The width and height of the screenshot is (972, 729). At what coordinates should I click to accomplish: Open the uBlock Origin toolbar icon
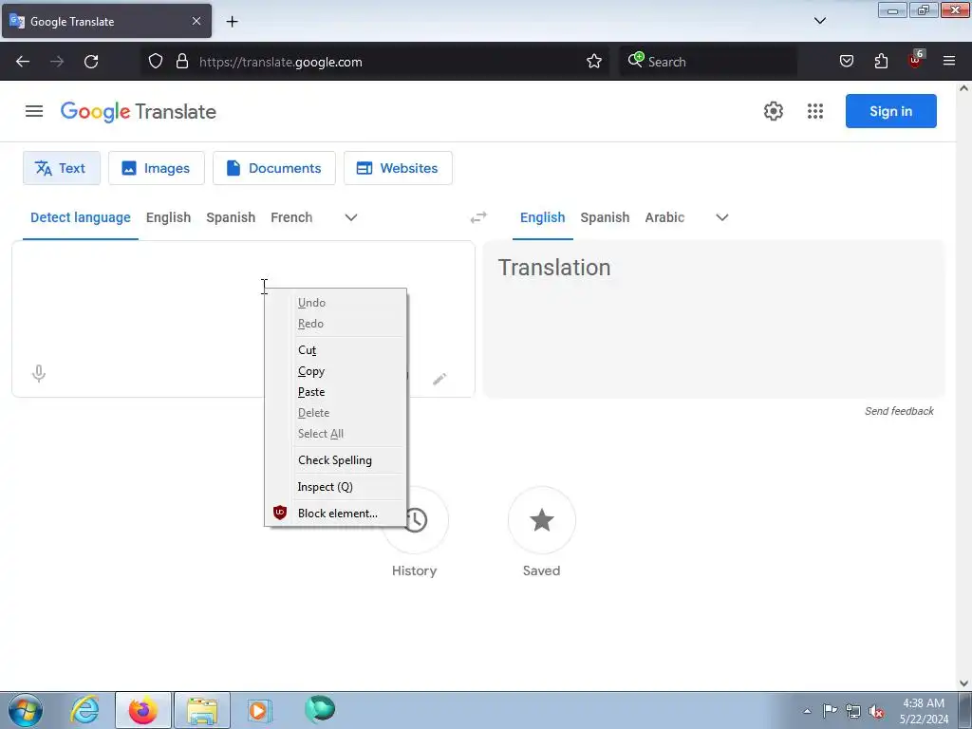915,60
